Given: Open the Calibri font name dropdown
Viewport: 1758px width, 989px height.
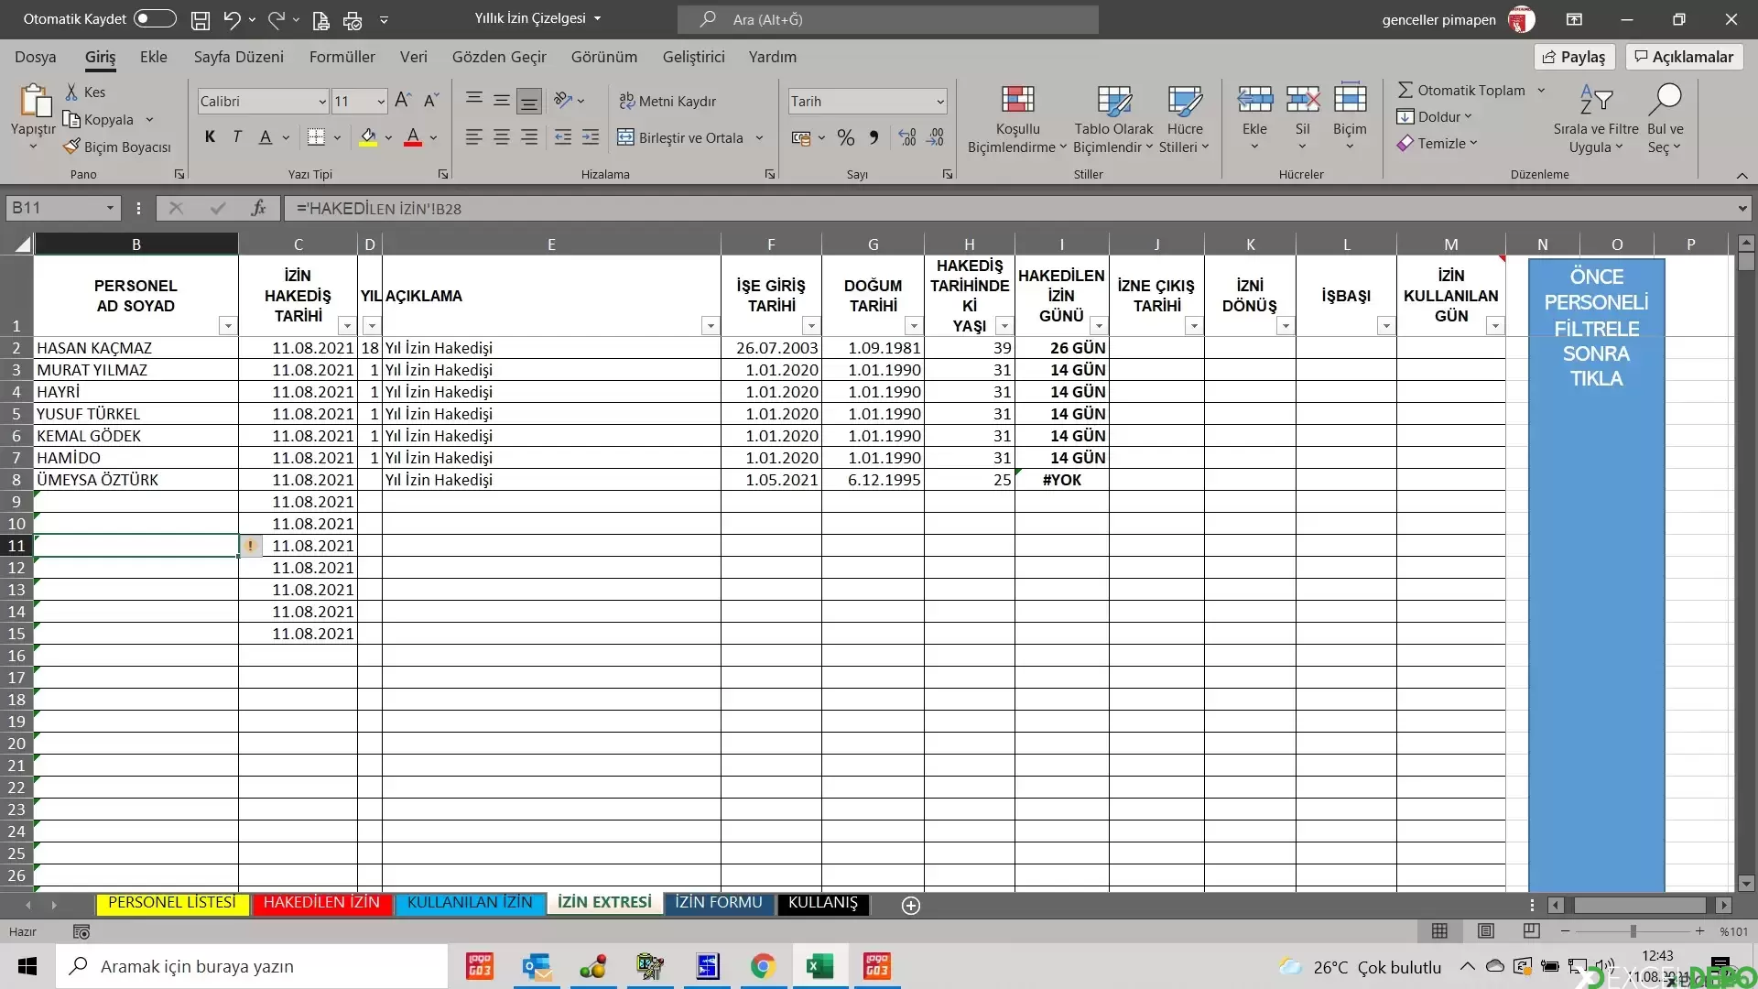Looking at the screenshot, I should (x=322, y=102).
